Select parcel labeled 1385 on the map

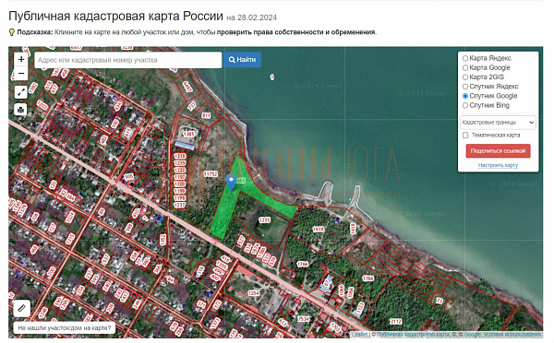tap(188, 134)
